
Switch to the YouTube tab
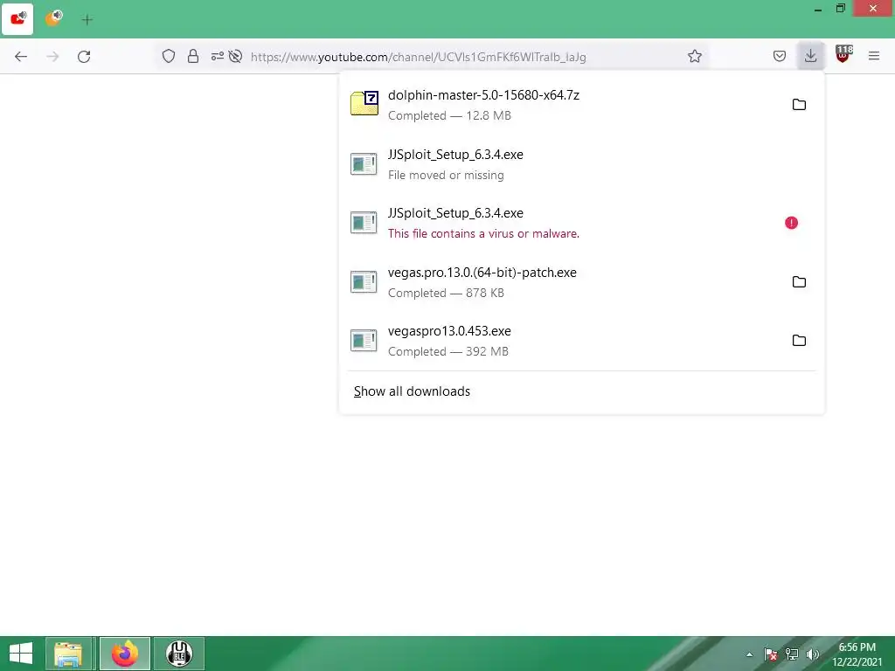[17, 19]
